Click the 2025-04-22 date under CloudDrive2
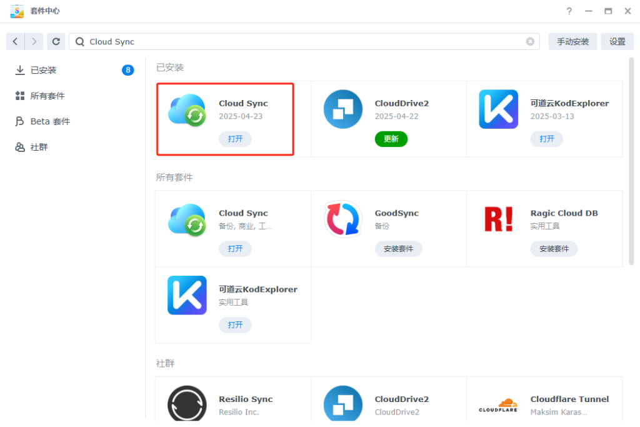The width and height of the screenshot is (640, 427). click(397, 116)
